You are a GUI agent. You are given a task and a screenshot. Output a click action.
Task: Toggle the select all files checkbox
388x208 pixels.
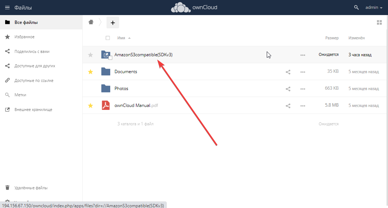pos(108,38)
